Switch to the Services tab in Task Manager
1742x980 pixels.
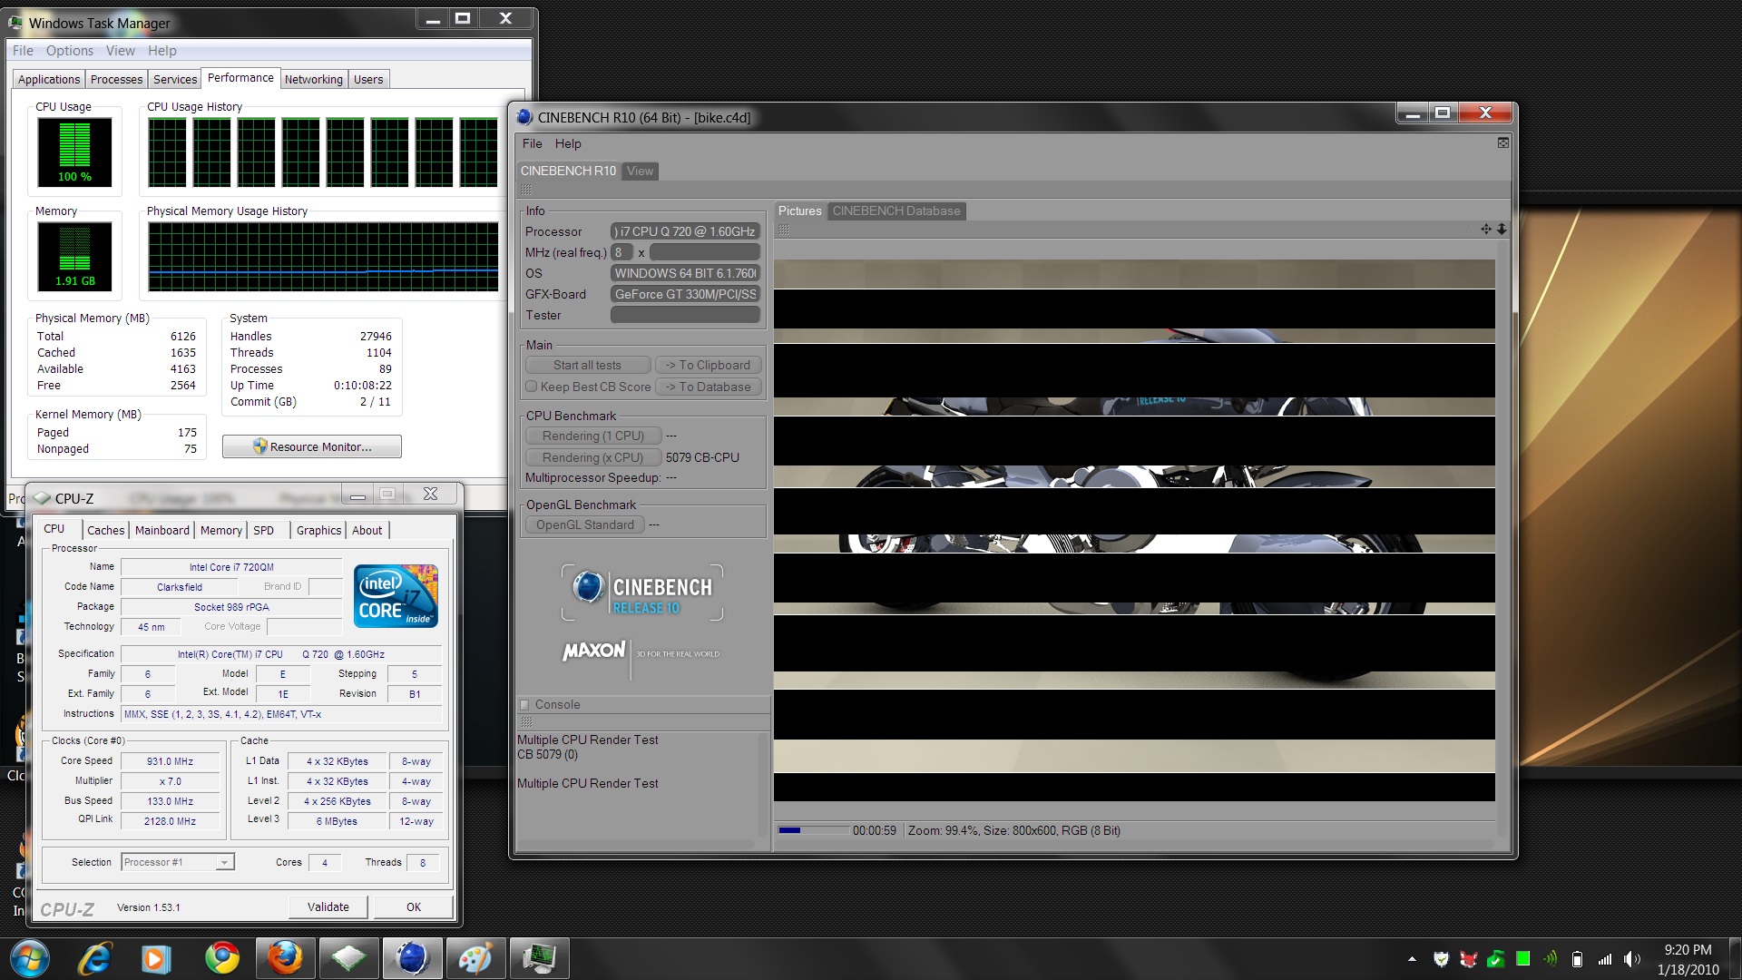click(175, 80)
